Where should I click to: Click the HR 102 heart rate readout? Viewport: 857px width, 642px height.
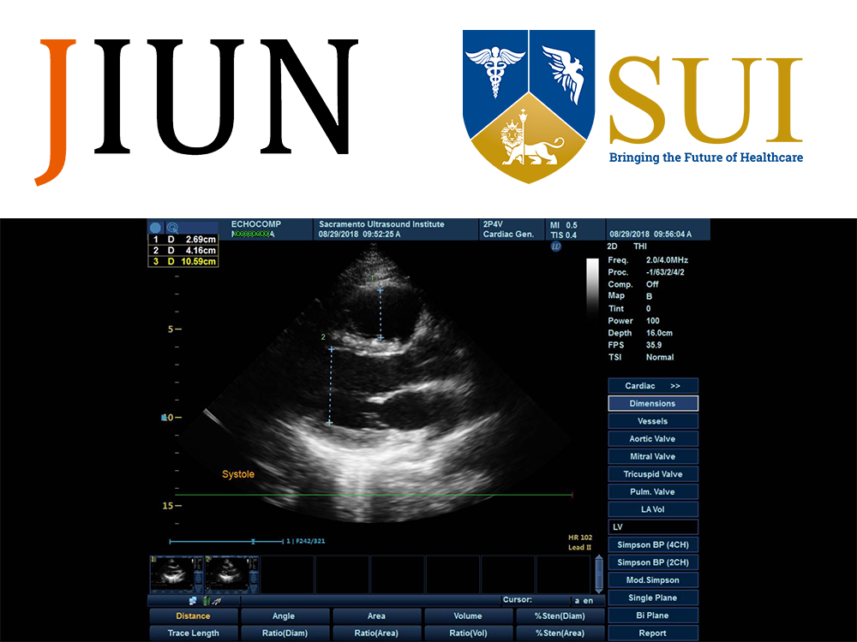pos(580,538)
